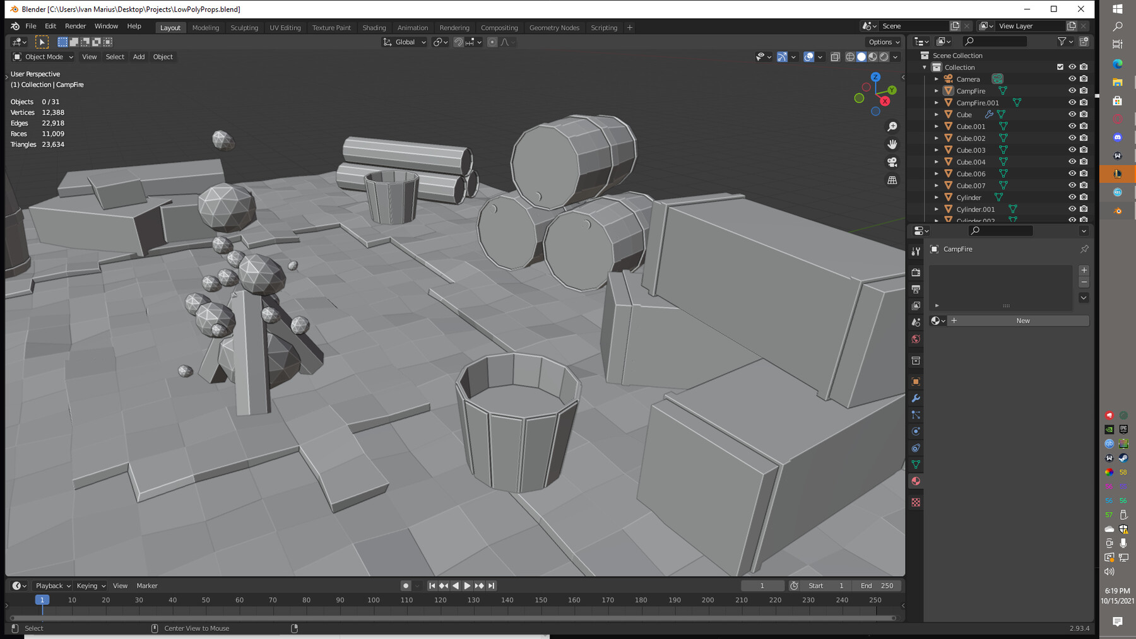Open the Output Properties printer icon
The height and width of the screenshot is (639, 1136).
tap(916, 288)
